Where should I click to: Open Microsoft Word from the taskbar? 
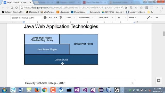click(21, 90)
